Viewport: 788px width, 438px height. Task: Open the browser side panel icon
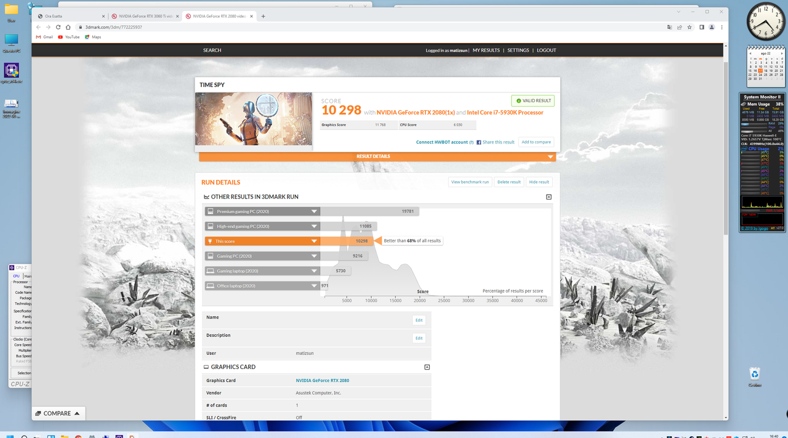click(702, 27)
